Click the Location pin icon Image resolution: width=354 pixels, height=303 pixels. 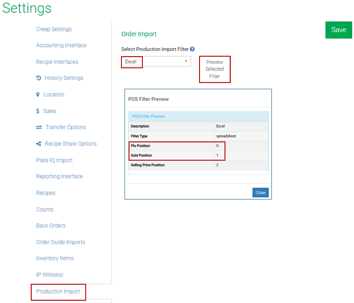(38, 95)
